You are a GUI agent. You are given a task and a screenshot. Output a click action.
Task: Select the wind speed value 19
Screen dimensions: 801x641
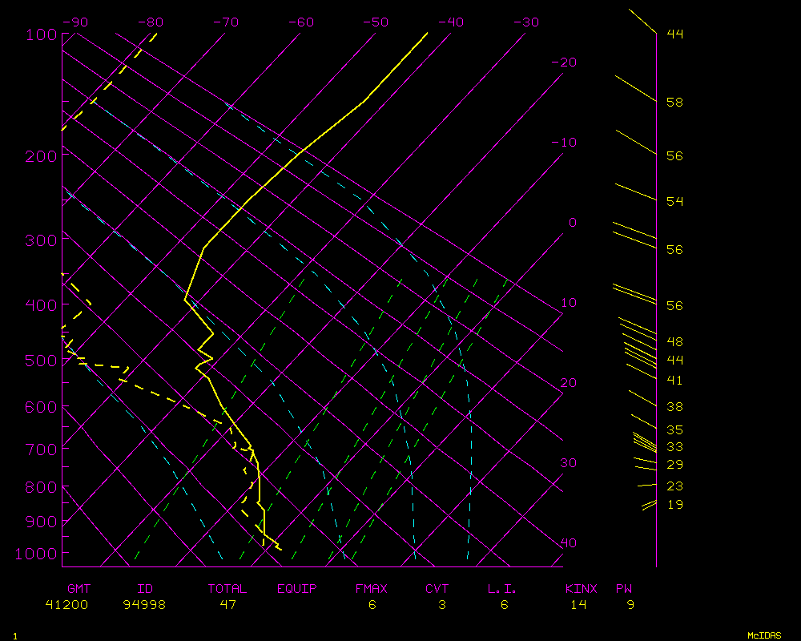click(x=674, y=505)
